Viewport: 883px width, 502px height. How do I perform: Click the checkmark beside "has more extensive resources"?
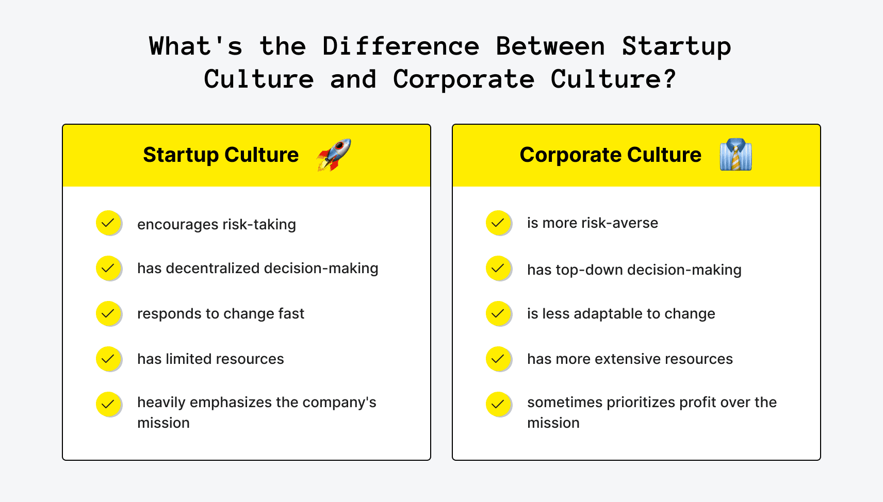[498, 359]
